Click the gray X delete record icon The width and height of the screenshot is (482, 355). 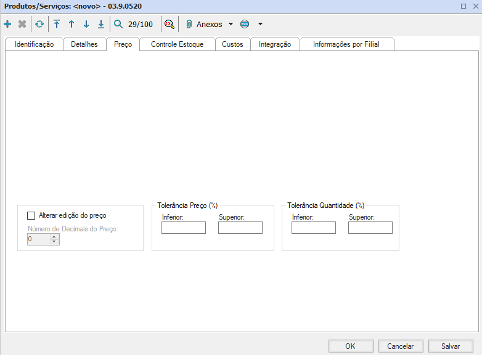pyautogui.click(x=22, y=24)
